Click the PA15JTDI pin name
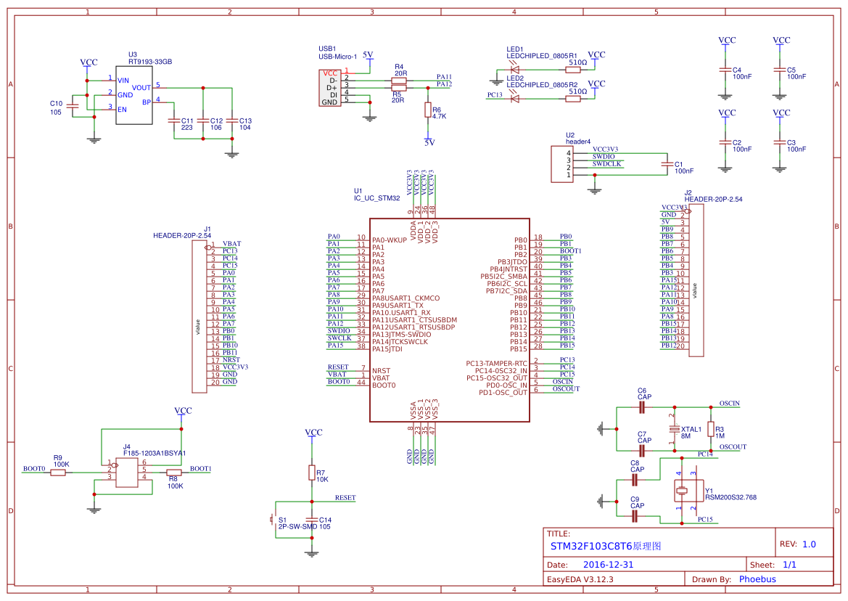The width and height of the screenshot is (848, 601). click(x=388, y=349)
